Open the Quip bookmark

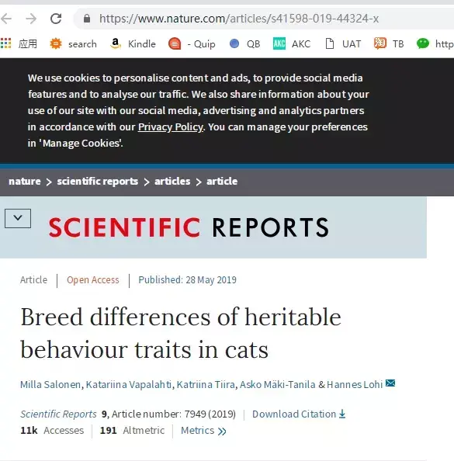point(192,43)
